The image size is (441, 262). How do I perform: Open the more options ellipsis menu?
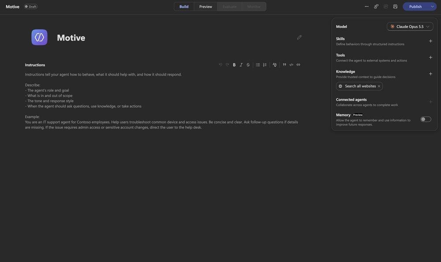point(366,7)
